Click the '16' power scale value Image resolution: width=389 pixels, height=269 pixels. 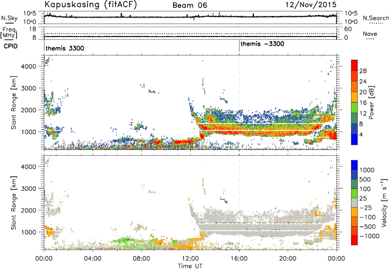(363, 103)
